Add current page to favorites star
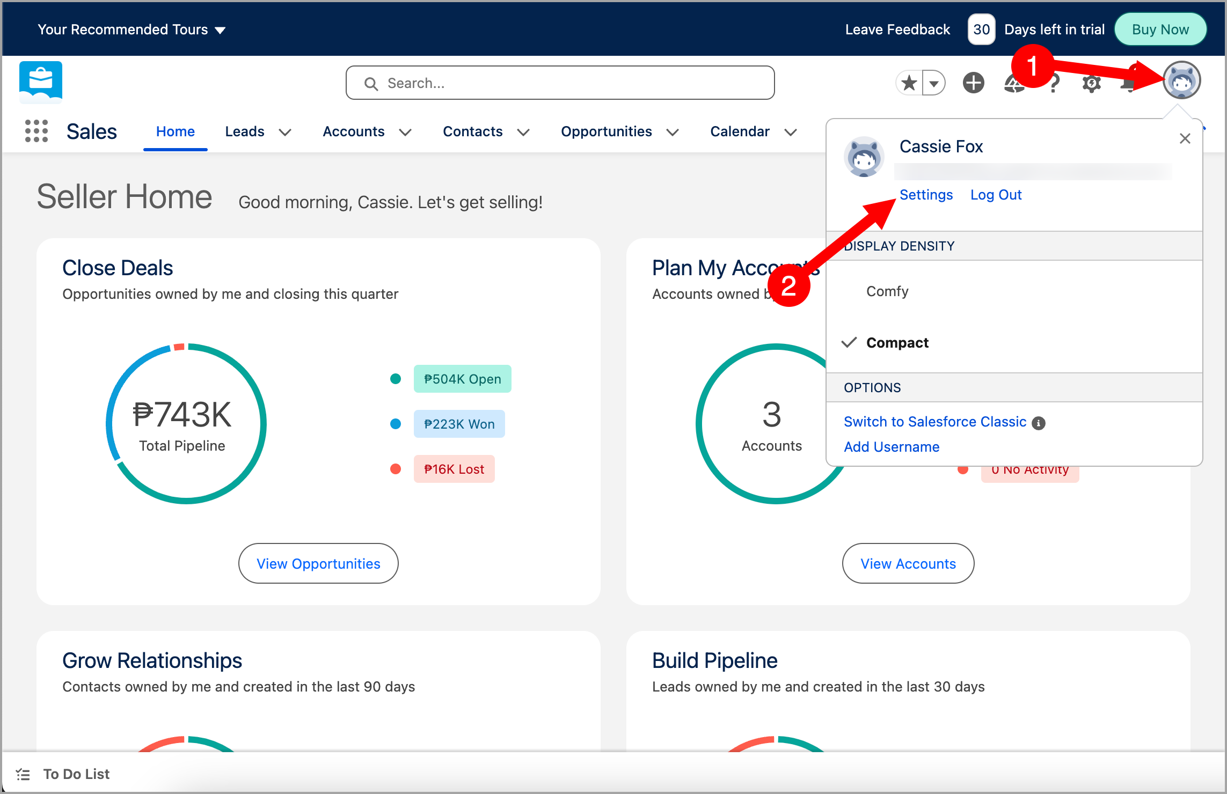 (x=909, y=83)
